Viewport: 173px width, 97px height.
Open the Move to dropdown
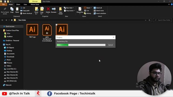click(36, 13)
